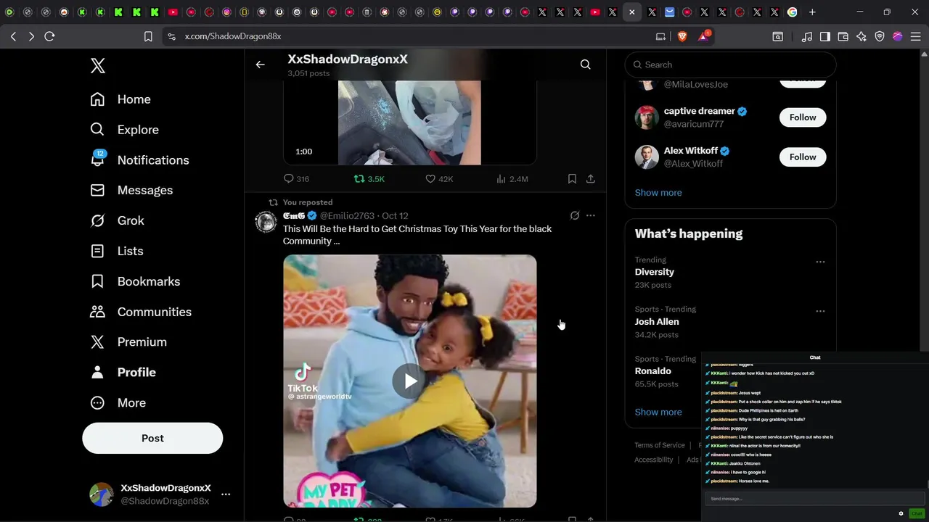This screenshot has width=929, height=522.
Task: Open browser profile avatar
Action: (x=898, y=36)
